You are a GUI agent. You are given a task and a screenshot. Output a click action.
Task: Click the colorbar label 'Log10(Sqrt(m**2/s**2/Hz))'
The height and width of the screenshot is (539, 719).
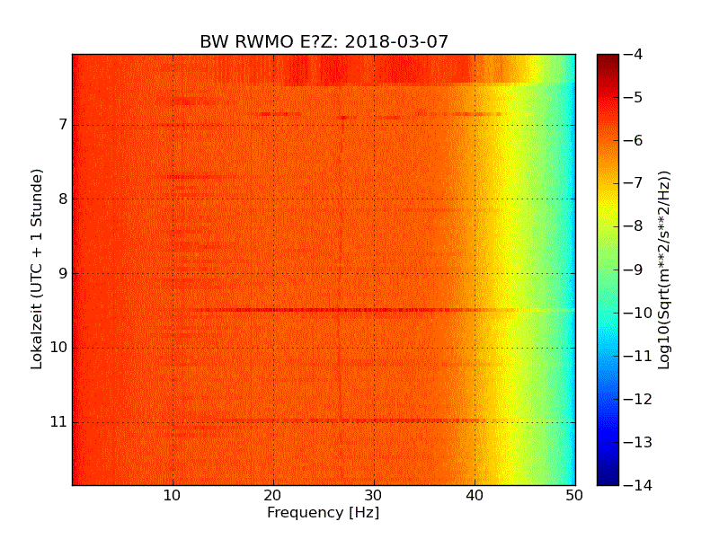663,270
